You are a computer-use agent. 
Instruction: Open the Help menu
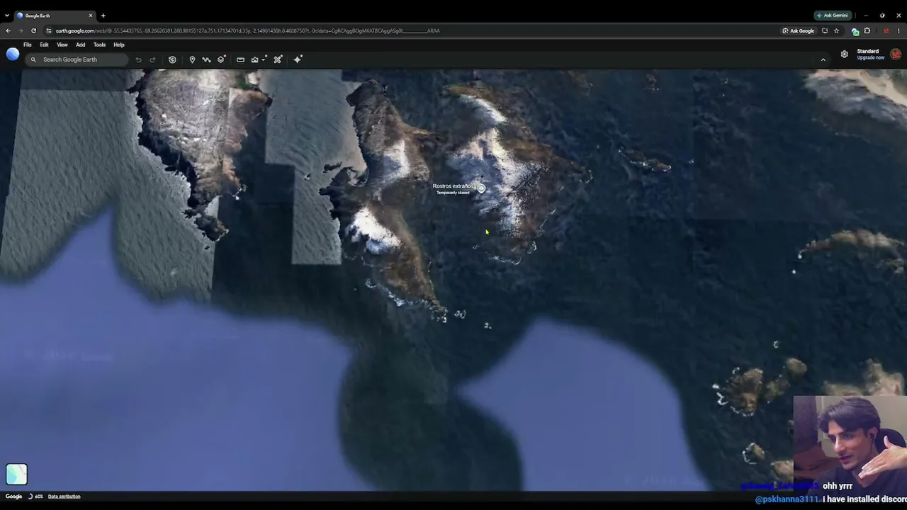(119, 45)
